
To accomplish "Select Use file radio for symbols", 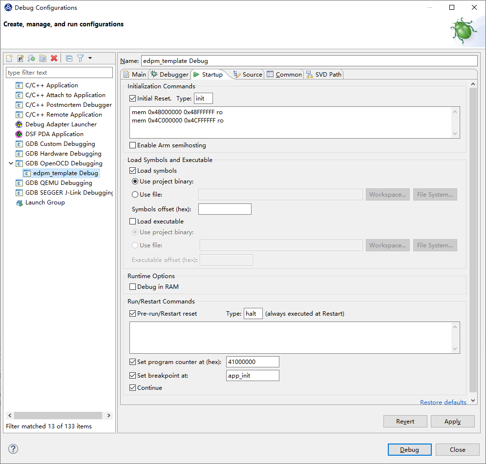I will click(x=135, y=194).
